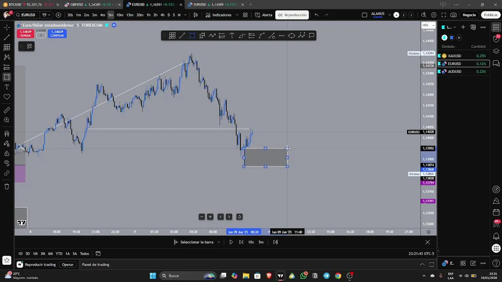Image resolution: width=502 pixels, height=282 pixels.
Task: Toggle the lock all drawings tool
Action: pos(7,153)
